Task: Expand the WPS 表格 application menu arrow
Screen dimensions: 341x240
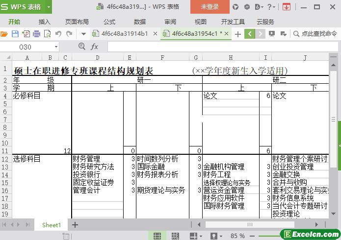Action: pos(49,7)
